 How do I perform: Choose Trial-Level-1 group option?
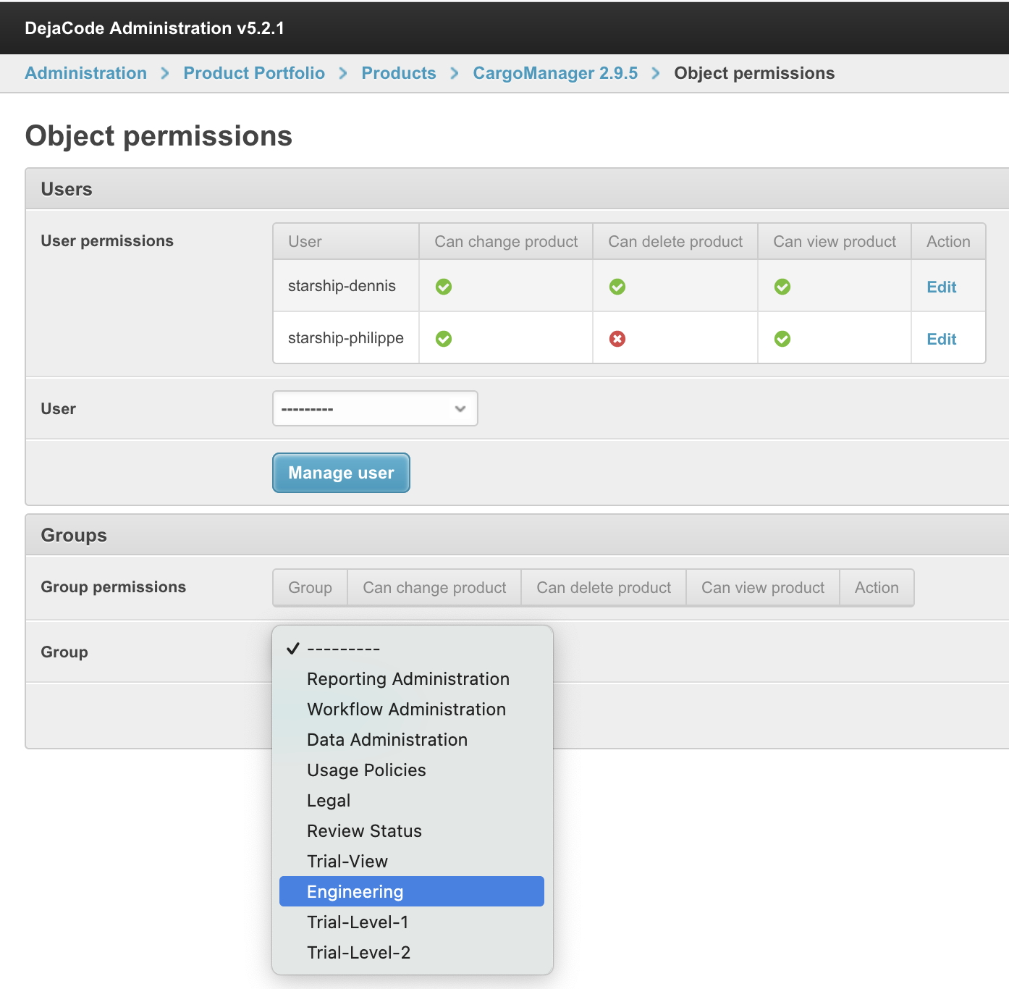click(412, 922)
